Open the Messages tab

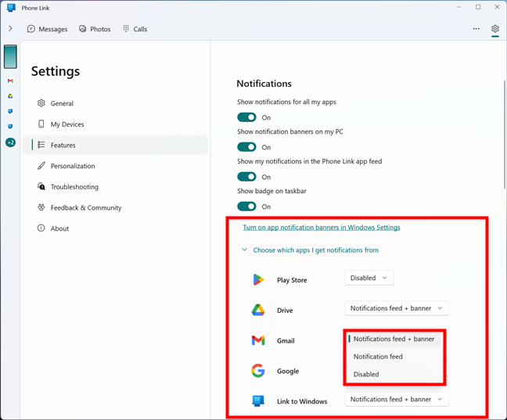tap(47, 29)
